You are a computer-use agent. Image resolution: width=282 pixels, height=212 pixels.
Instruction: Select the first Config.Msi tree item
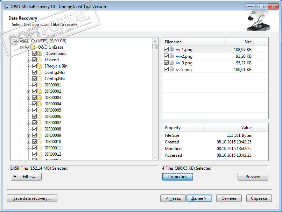point(55,72)
